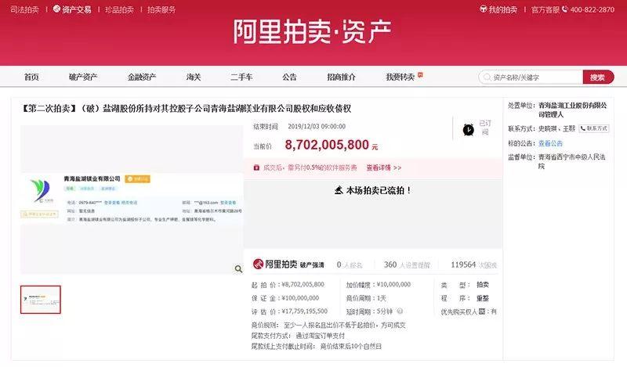The image size is (627, 367).
Task: Click the 阿里拍卖·资产 banner logo
Action: (312, 31)
